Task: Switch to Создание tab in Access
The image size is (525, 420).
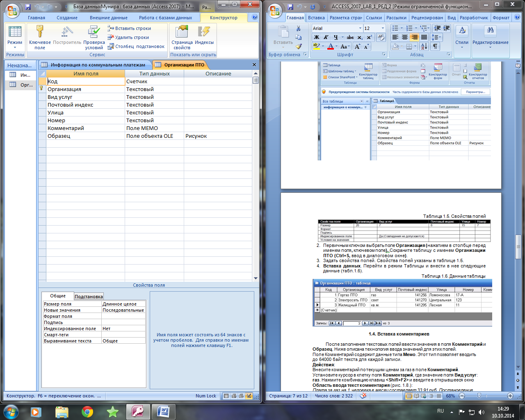Action: 67,18
